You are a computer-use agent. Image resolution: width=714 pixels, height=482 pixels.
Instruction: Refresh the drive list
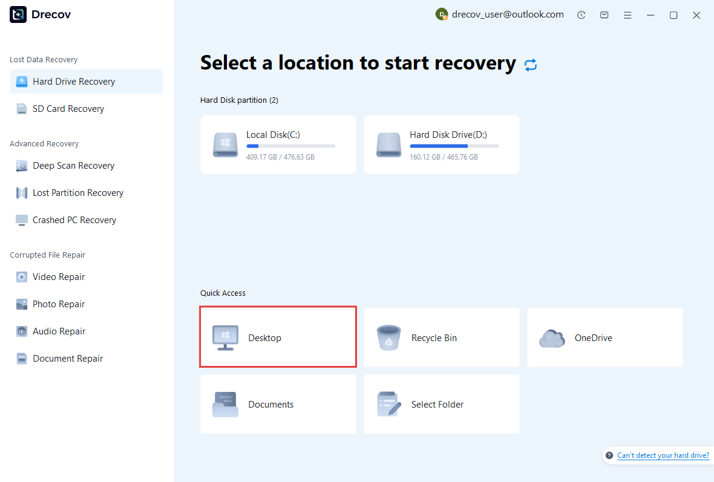tap(531, 64)
